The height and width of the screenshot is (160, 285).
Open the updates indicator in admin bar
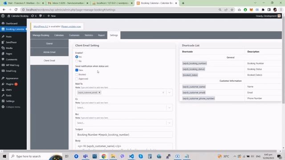point(34,16)
